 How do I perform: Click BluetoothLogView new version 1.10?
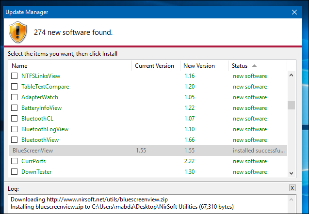point(190,129)
